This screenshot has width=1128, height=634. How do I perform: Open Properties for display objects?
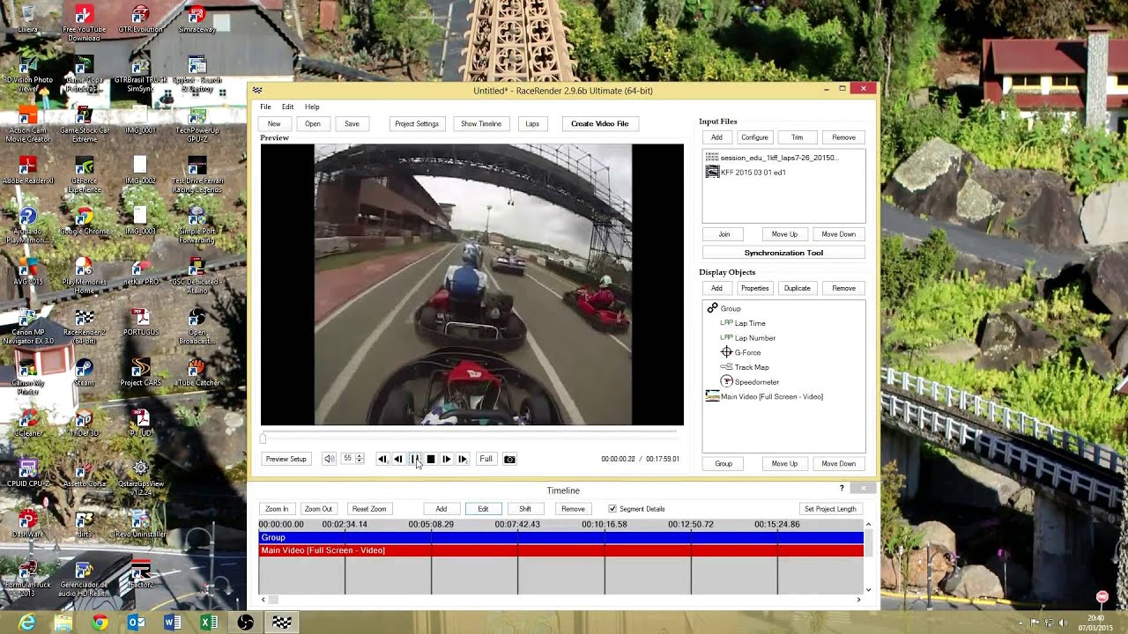[754, 288]
